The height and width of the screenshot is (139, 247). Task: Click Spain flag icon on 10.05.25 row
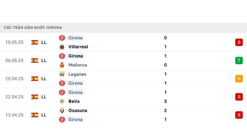(35, 42)
